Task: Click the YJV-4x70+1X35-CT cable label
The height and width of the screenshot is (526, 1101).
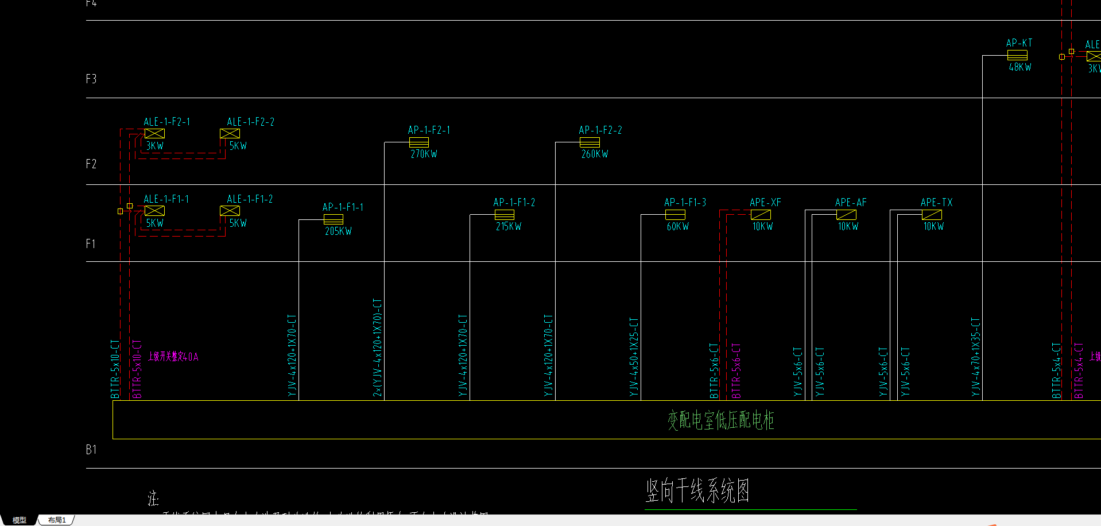Action: (x=976, y=357)
